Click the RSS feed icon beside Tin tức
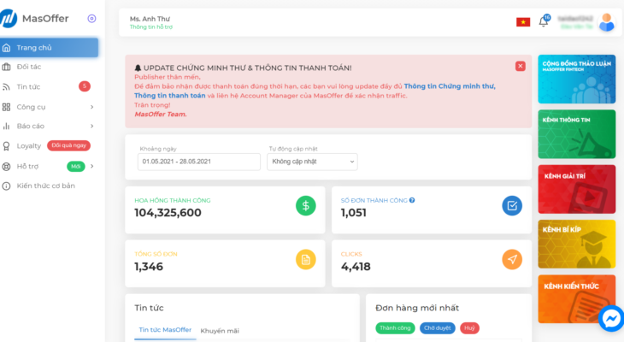 [6, 87]
